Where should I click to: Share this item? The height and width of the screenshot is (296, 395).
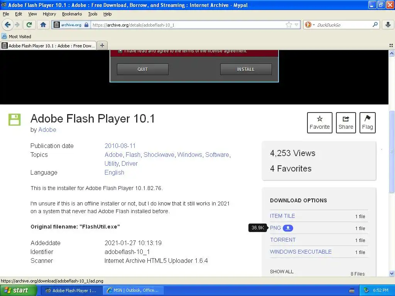pyautogui.click(x=346, y=123)
